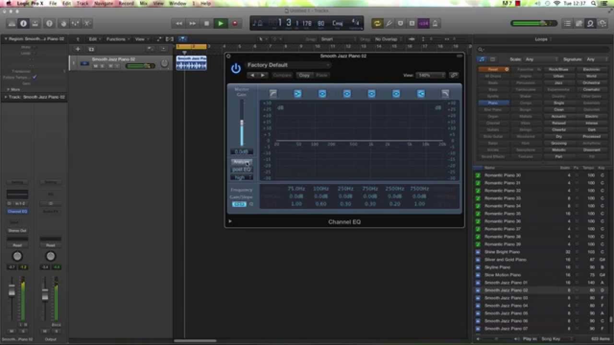Image resolution: width=614 pixels, height=345 pixels.
Task: Open the Track menu
Action: [83, 3]
